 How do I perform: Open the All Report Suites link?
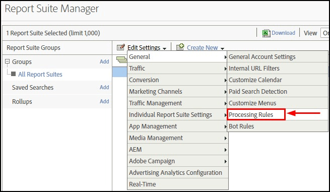coord(40,74)
